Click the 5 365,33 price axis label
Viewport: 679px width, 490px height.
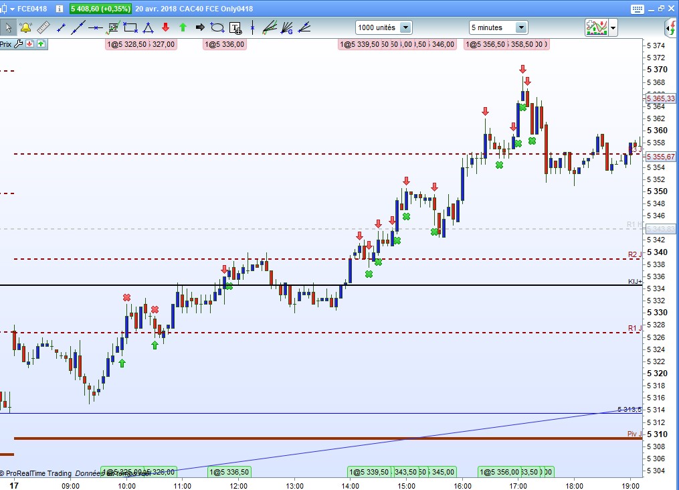[x=661, y=98]
